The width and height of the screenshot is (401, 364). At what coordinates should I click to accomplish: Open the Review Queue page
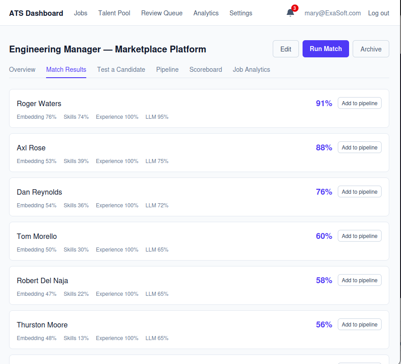162,13
